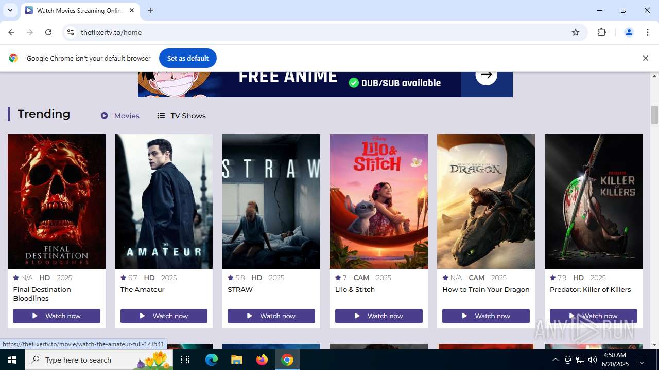Watch now for The Amateur
The width and height of the screenshot is (659, 370).
click(164, 316)
